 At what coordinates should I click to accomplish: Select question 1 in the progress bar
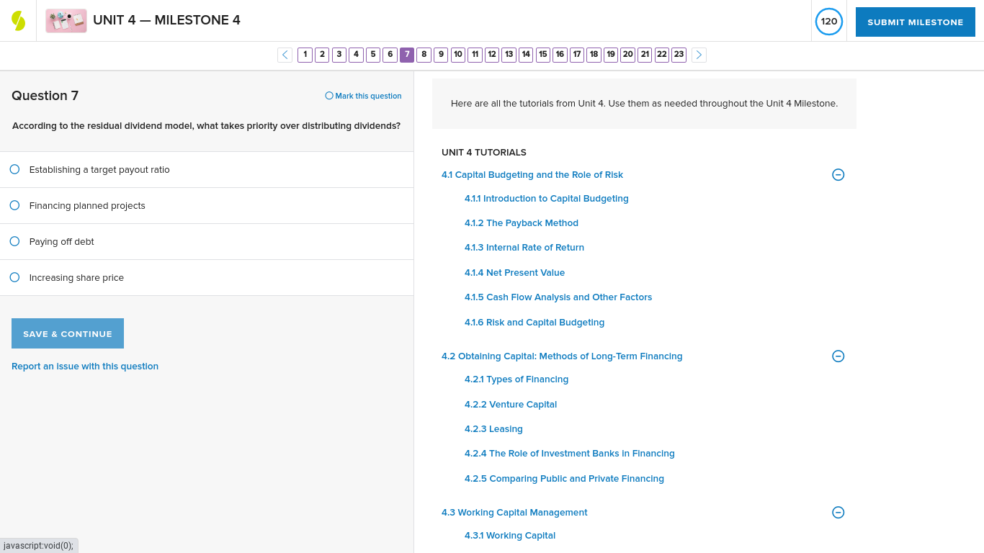305,54
